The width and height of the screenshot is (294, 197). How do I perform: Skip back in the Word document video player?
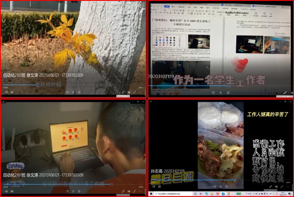click(213, 93)
